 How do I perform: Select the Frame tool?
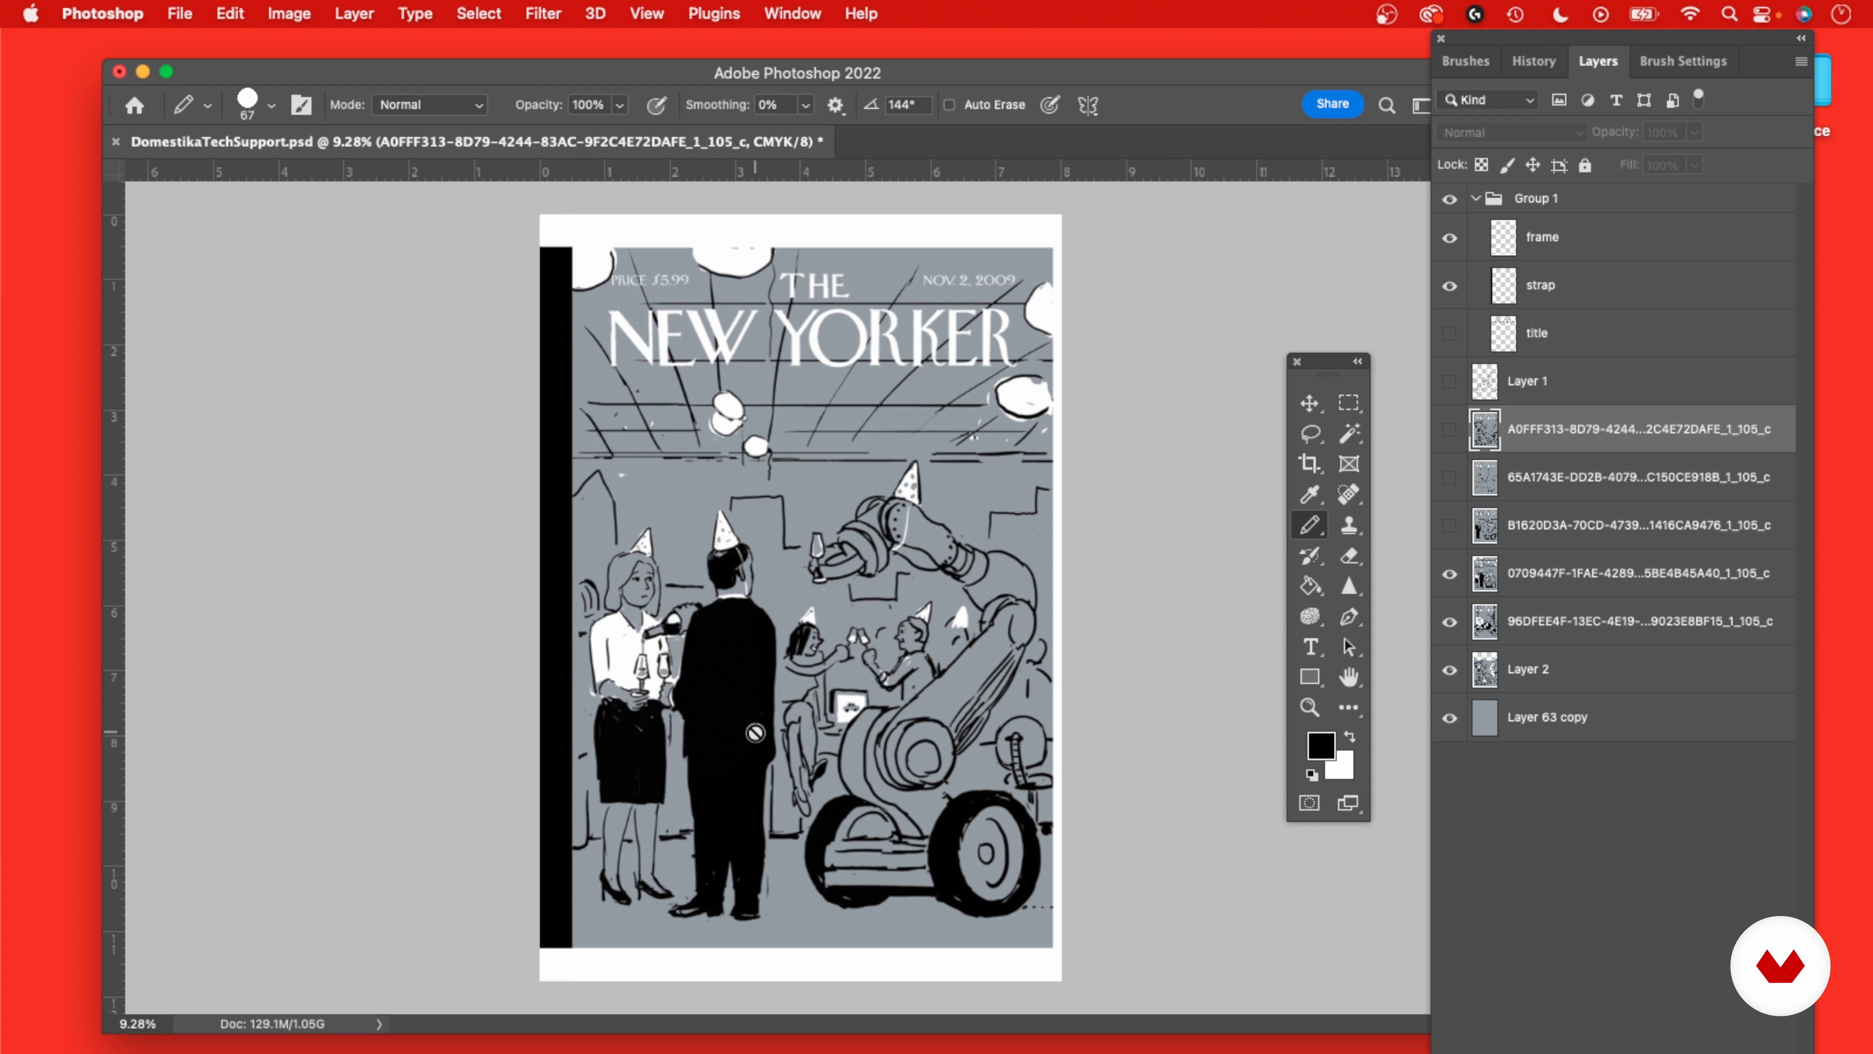(x=1349, y=464)
